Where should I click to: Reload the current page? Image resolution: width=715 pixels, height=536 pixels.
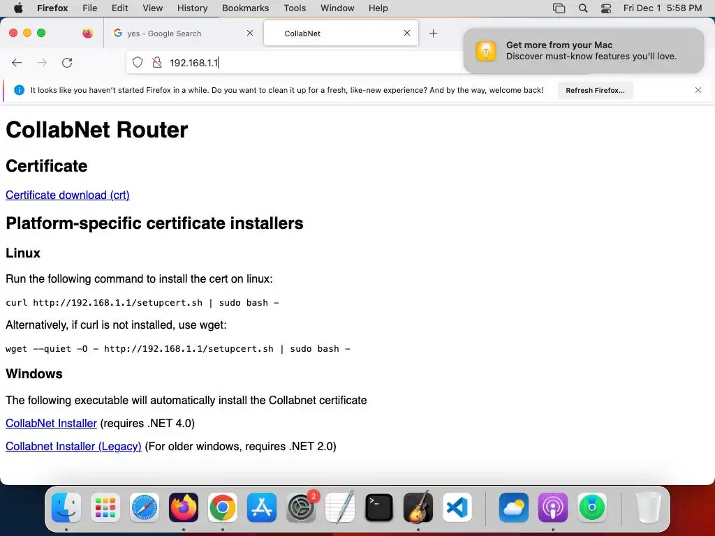(x=67, y=62)
